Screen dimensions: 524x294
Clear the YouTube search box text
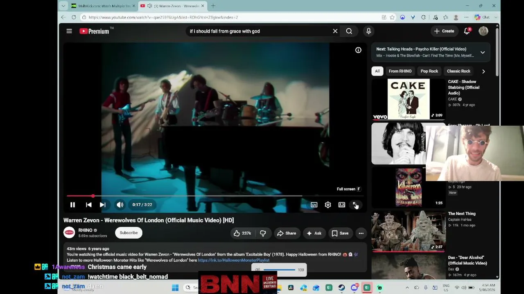coord(335,31)
